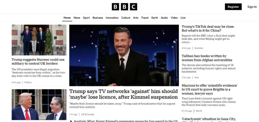Click the play triangle beside Kimmel analysis

point(71,121)
